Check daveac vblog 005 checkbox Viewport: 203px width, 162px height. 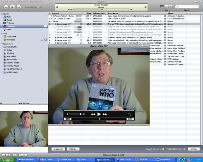tap(55, 29)
